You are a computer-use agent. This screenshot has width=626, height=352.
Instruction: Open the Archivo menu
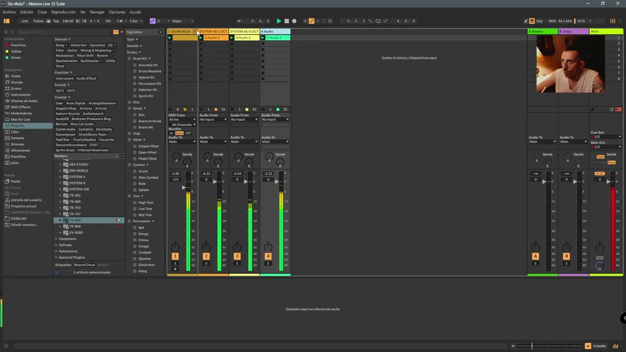(9, 12)
